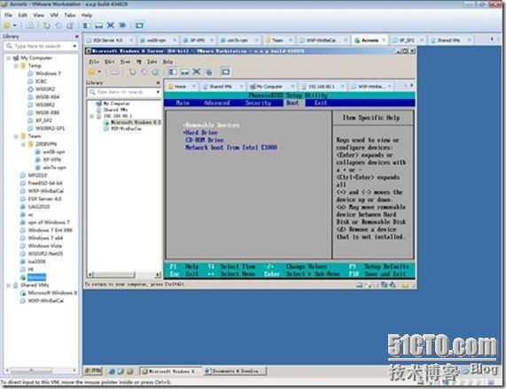Collapse the 2008VPN folder node

24,144
